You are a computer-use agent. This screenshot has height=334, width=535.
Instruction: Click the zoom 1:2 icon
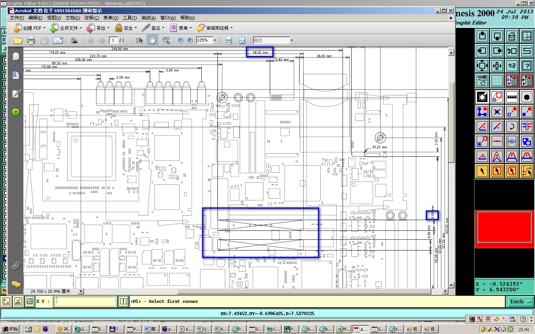click(x=512, y=66)
